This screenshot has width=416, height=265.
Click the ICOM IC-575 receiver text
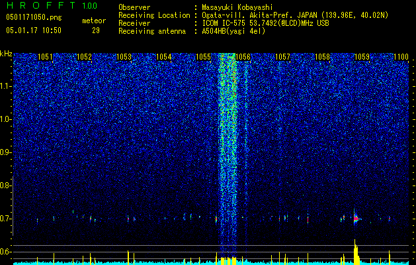pyautogui.click(x=265, y=23)
